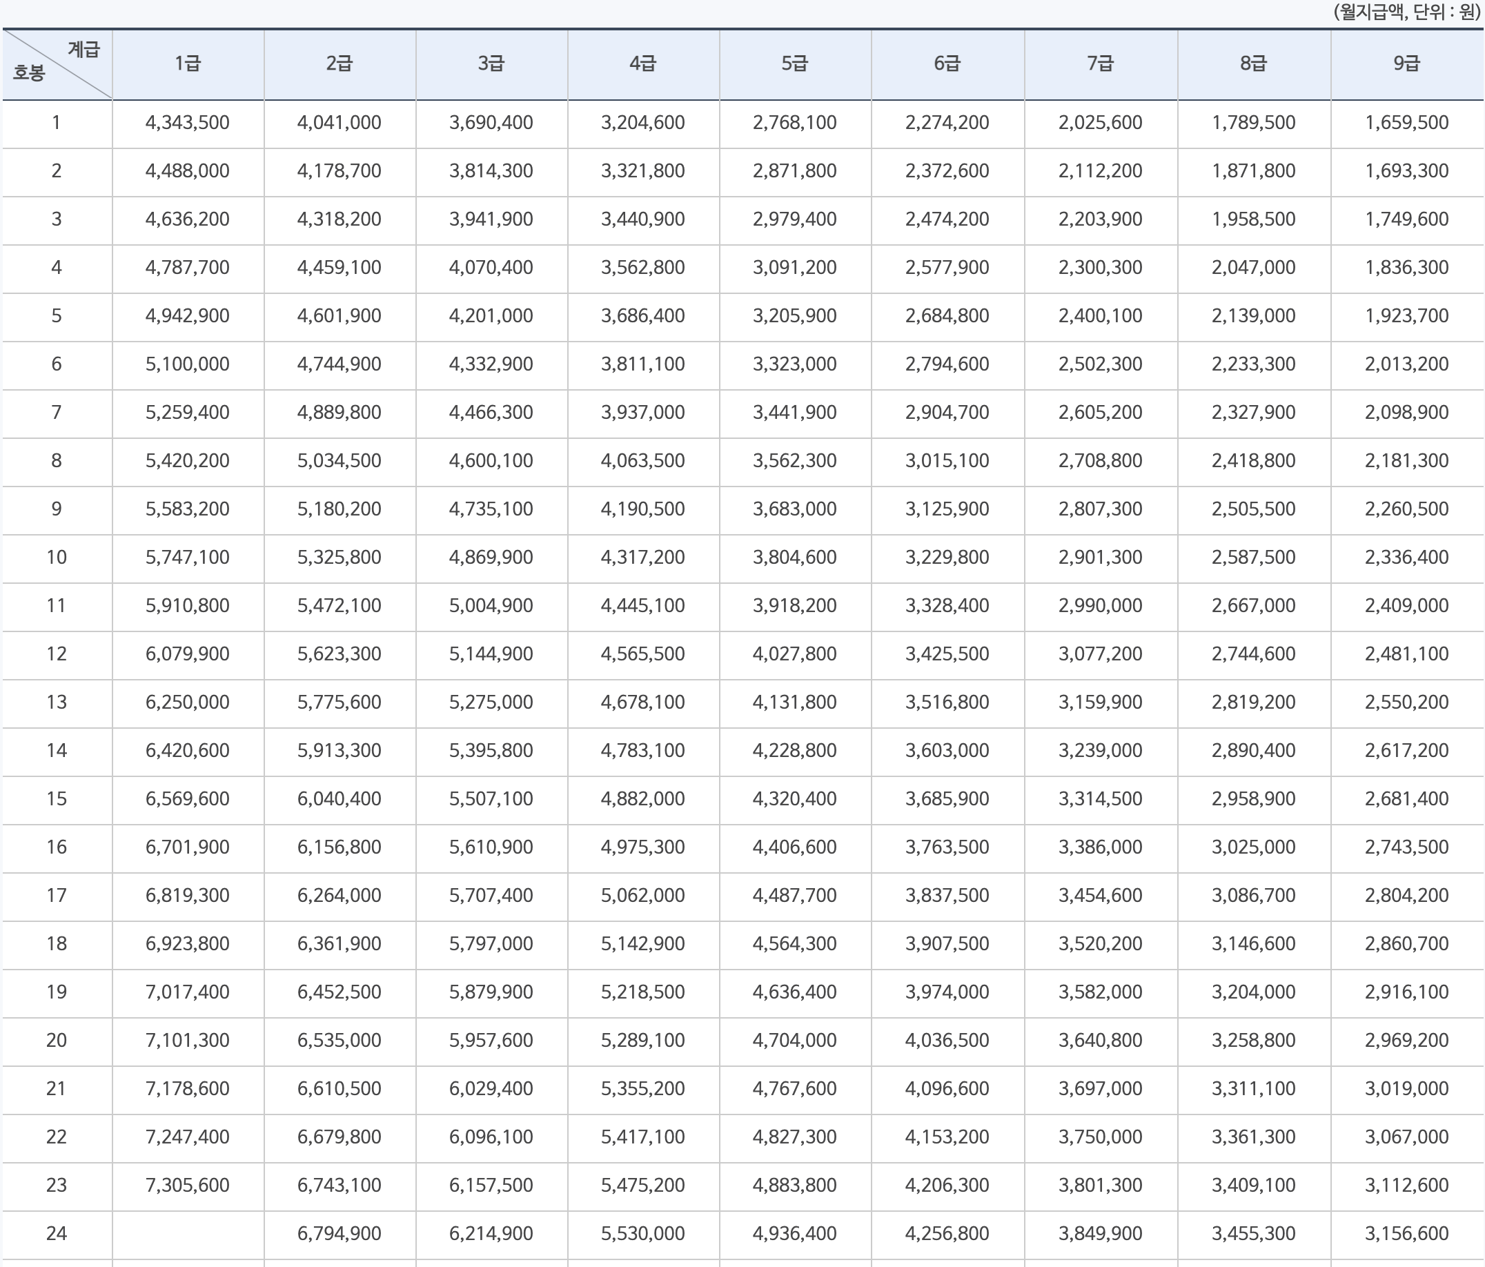The image size is (1485, 1267).
Task: Click the 1급 column header
Action: pos(188,63)
